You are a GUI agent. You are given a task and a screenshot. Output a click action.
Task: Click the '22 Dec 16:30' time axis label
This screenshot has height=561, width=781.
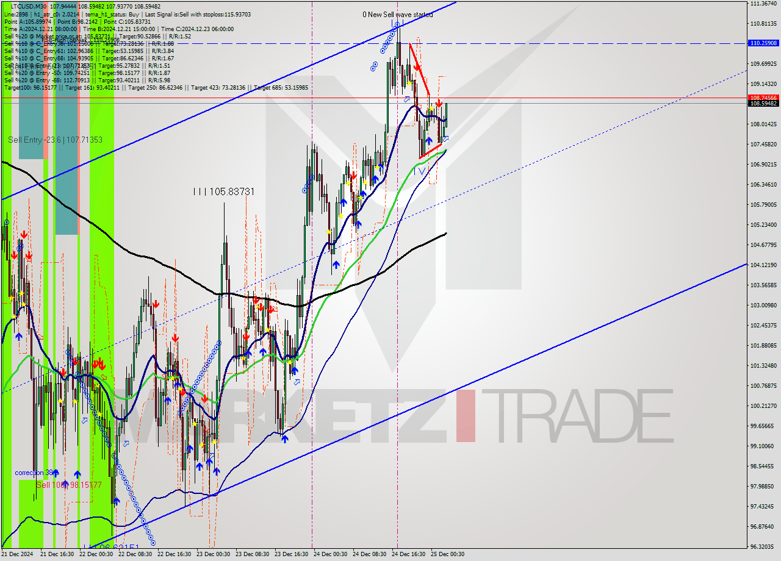(x=175, y=554)
